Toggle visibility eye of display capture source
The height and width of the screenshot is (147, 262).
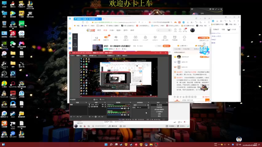[x=103, y=106]
